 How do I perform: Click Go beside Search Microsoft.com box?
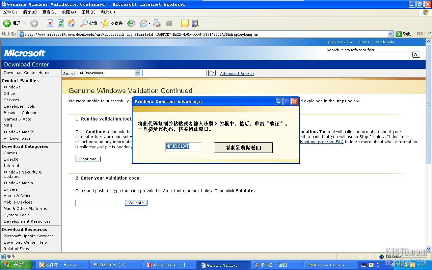tap(416, 55)
